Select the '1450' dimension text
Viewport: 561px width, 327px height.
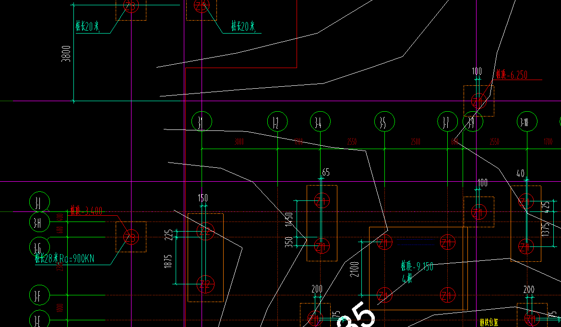tap(289, 219)
